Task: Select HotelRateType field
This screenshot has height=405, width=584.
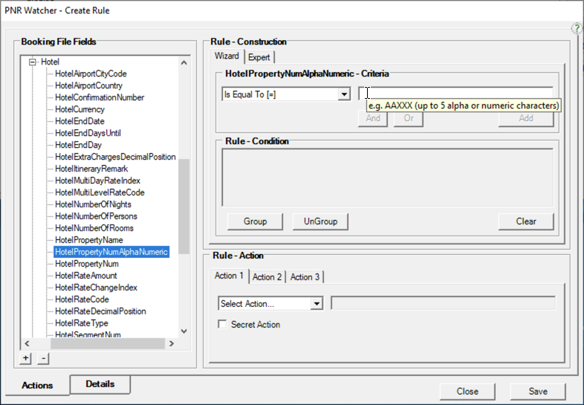Action: point(82,323)
